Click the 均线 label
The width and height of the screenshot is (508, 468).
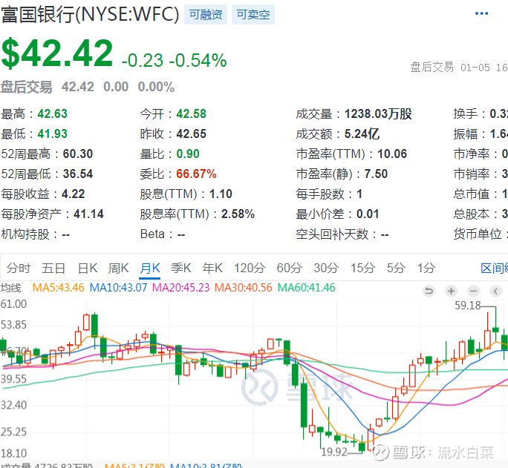[x=10, y=288]
